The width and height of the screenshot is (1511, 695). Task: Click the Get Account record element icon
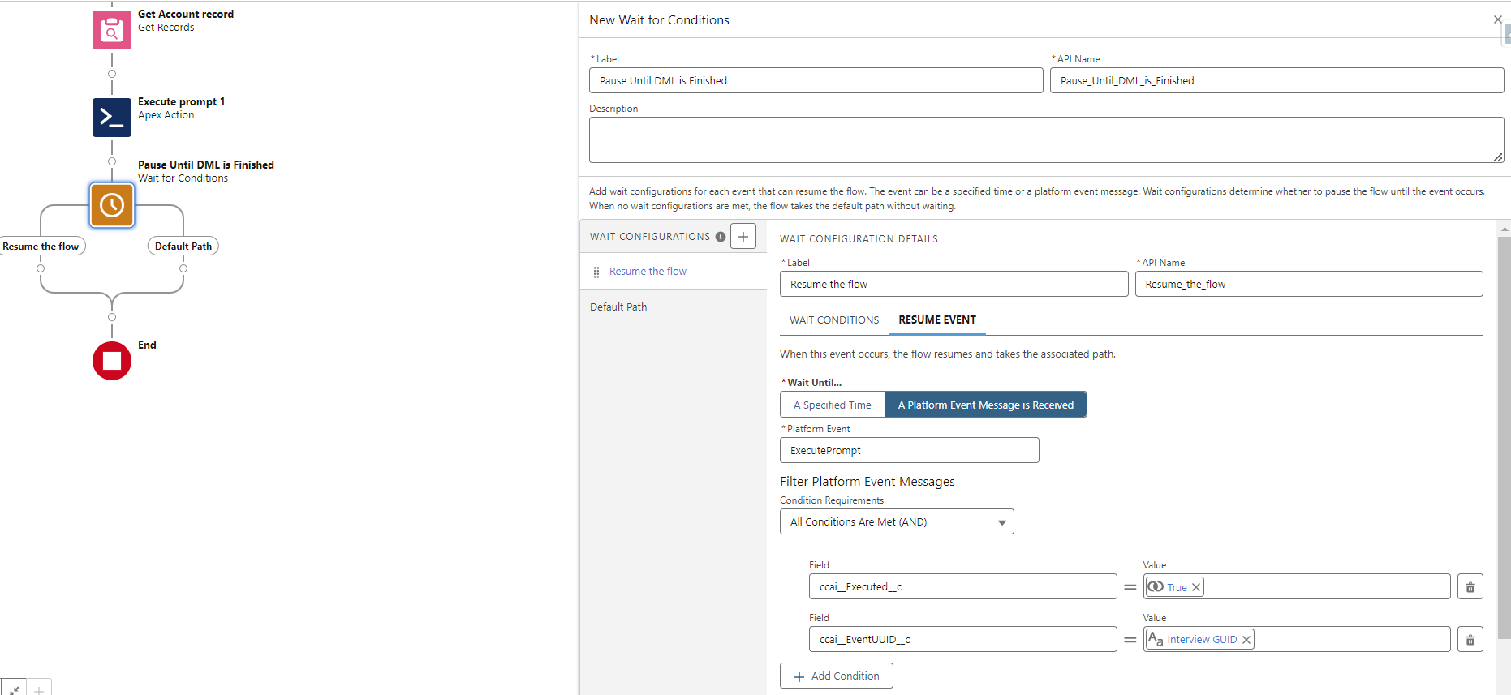point(111,30)
